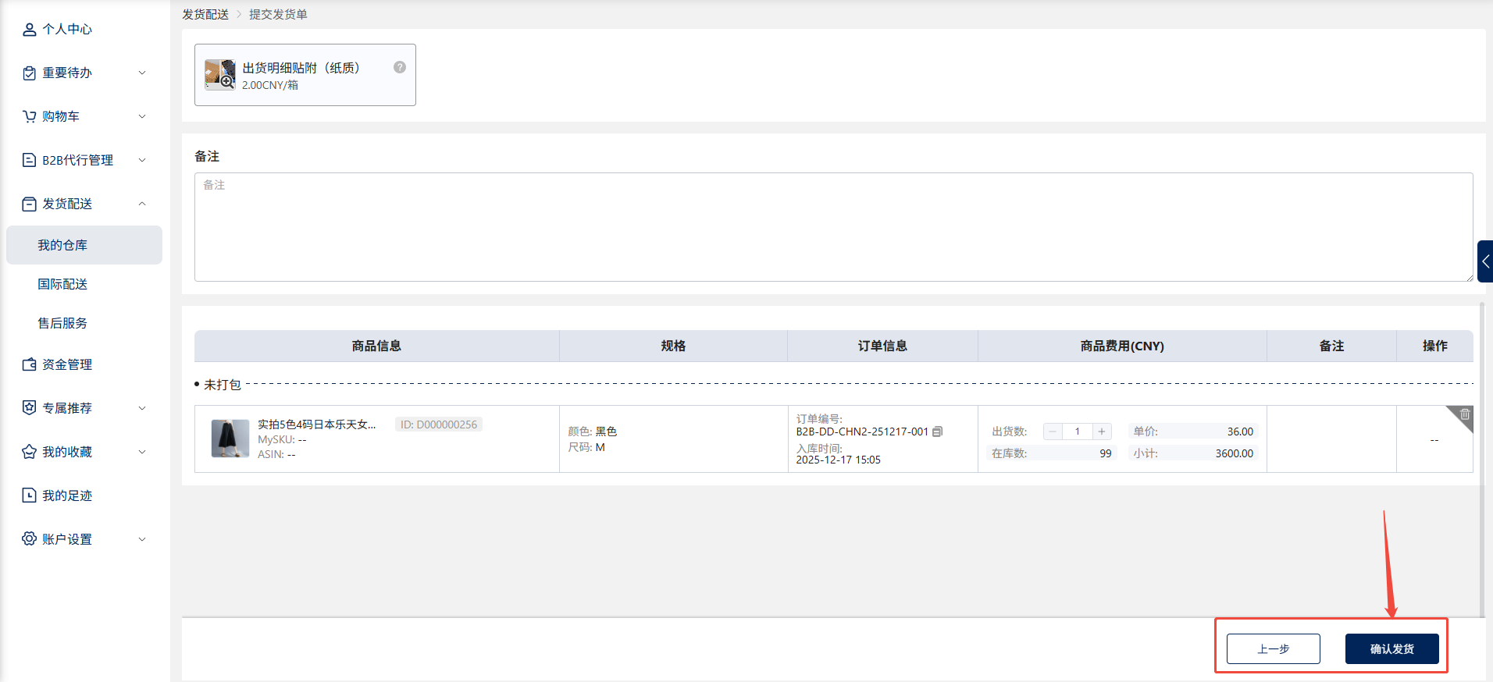Click the 小计 value 3600.00
This screenshot has height=682, width=1493.
[1235, 453]
